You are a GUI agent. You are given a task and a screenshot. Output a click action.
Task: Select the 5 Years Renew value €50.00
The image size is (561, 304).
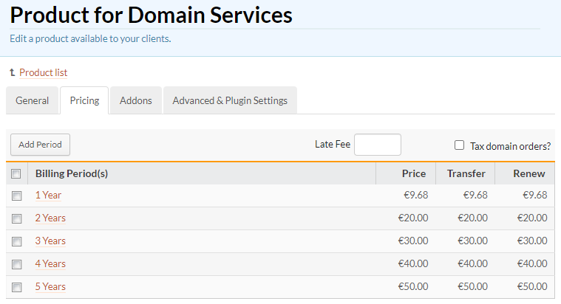click(x=532, y=286)
